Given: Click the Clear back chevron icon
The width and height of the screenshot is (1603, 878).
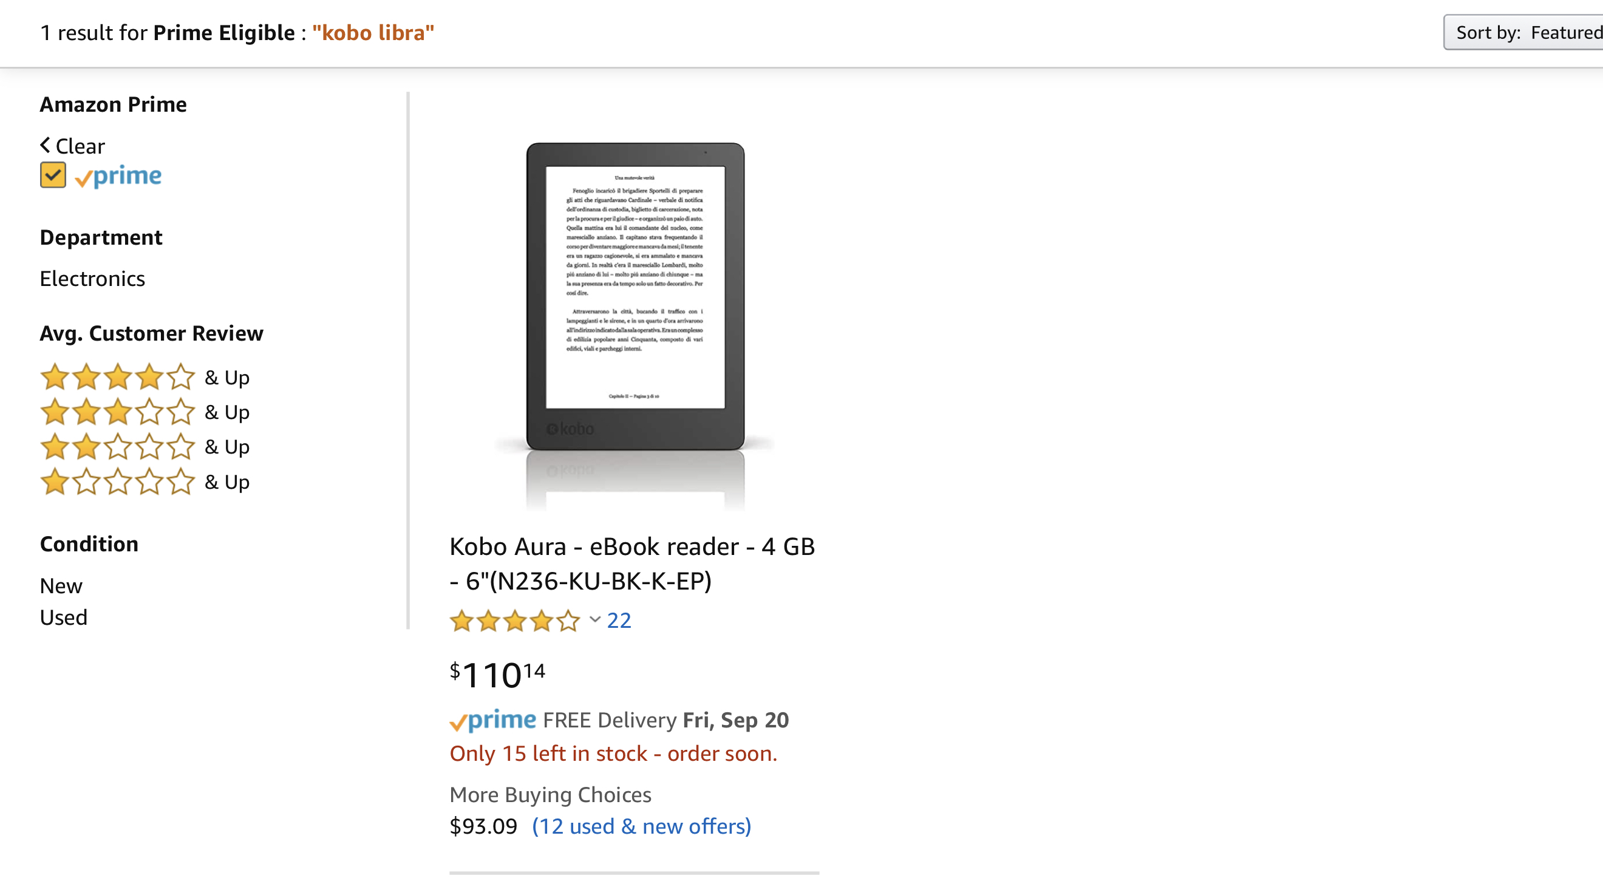Looking at the screenshot, I should coord(45,146).
